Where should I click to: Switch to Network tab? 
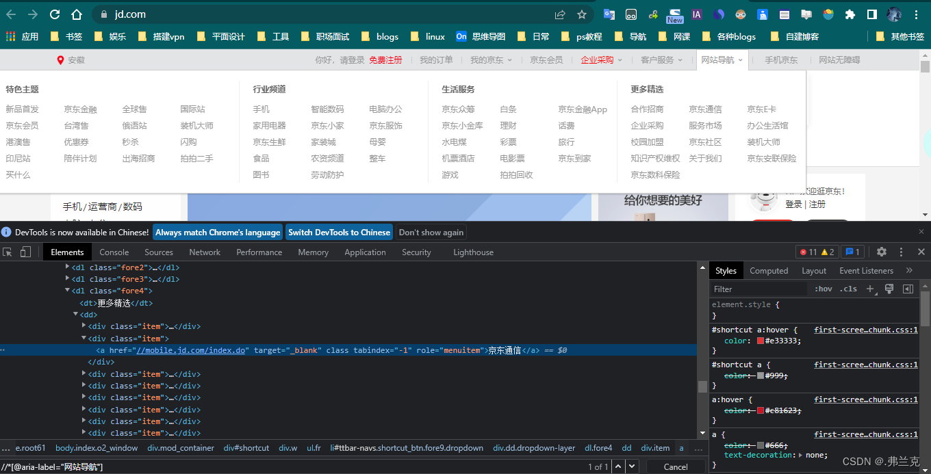click(x=205, y=252)
